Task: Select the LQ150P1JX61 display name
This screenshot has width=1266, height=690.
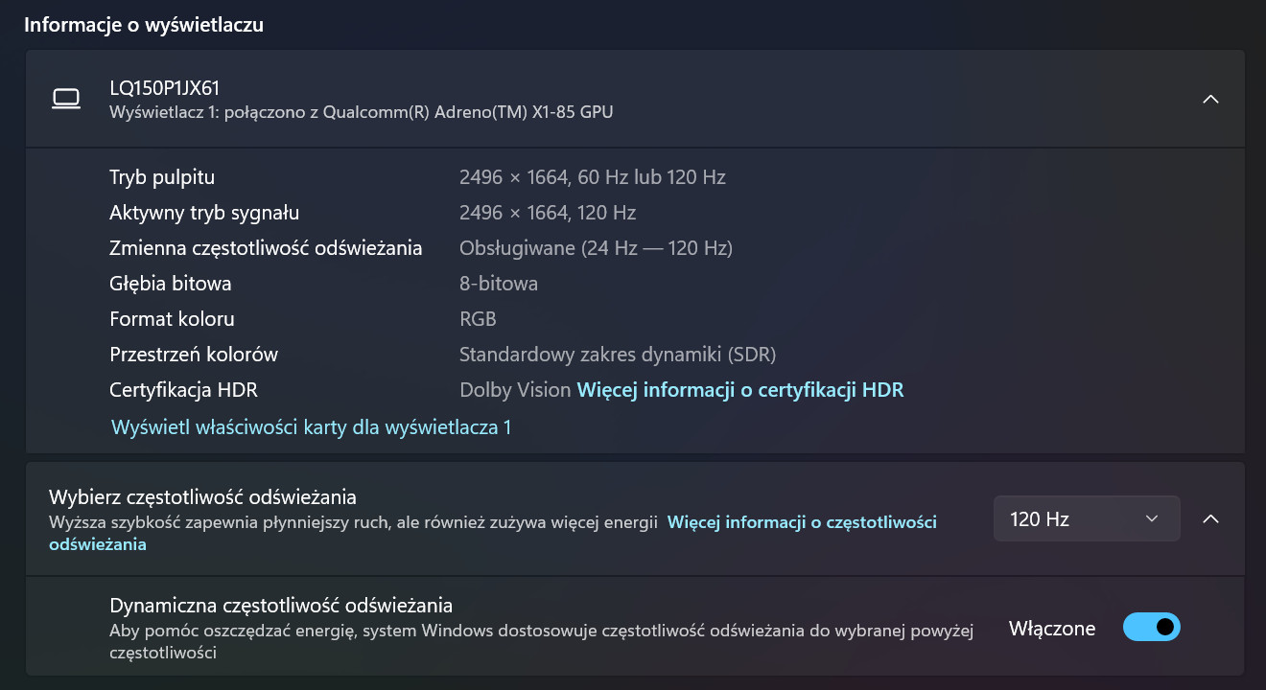Action: (165, 88)
